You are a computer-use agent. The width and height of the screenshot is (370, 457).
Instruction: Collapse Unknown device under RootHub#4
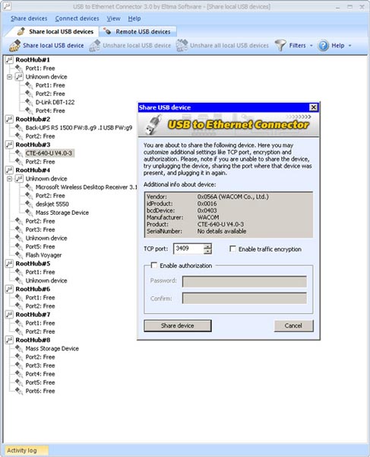click(x=9, y=179)
